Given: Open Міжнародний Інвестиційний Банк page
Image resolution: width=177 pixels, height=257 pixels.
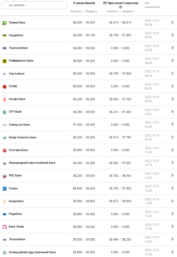Looking at the screenshot, I should tap(32, 163).
